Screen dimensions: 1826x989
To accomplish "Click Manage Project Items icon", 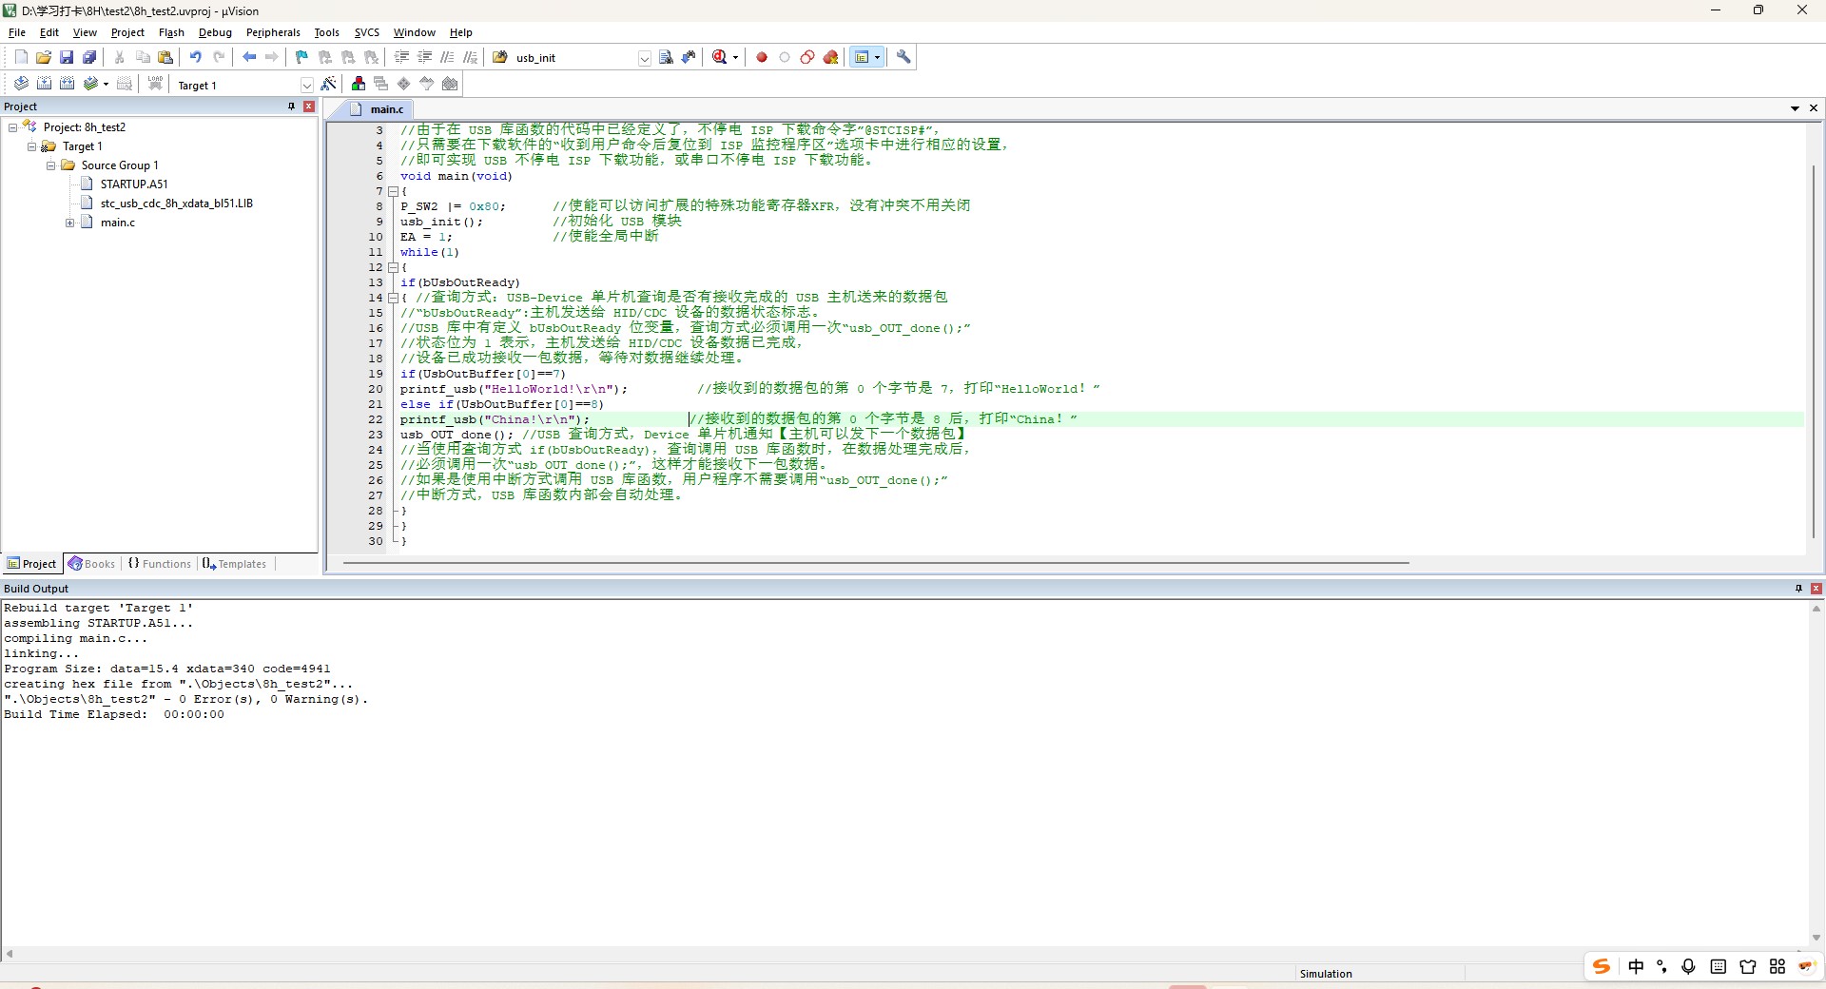I will [x=359, y=84].
